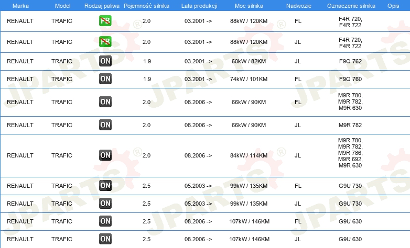
Task: Click 05.2003 -> date in the JL row
Action: point(198,204)
